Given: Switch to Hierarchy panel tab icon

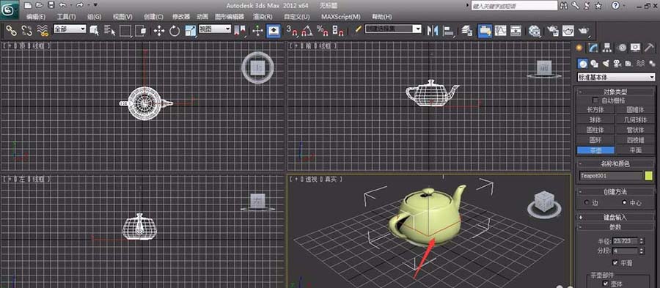Looking at the screenshot, I should pyautogui.click(x=607, y=48).
